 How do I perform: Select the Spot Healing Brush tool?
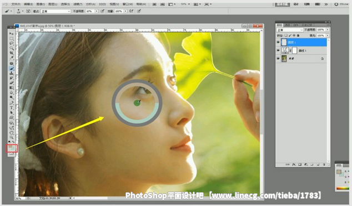click(11, 64)
